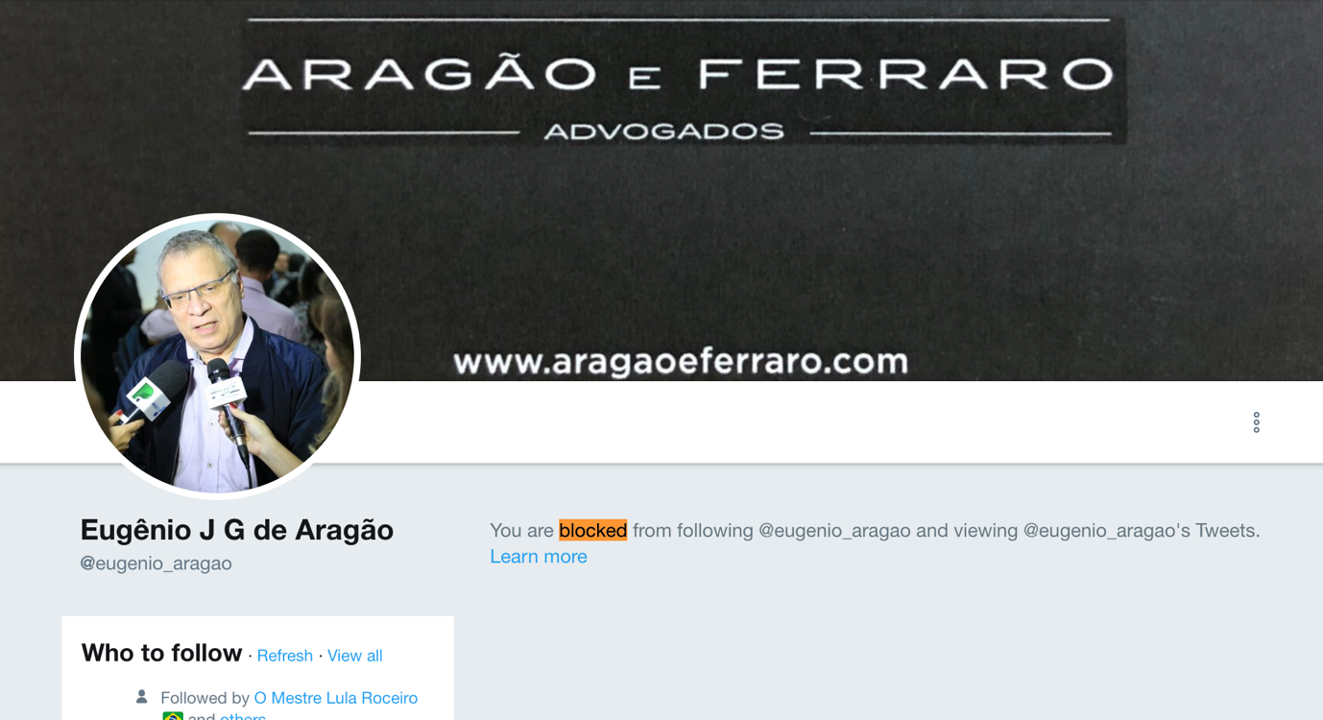The height and width of the screenshot is (720, 1323).
Task: Click the highlighted word blocked
Action: tap(592, 530)
